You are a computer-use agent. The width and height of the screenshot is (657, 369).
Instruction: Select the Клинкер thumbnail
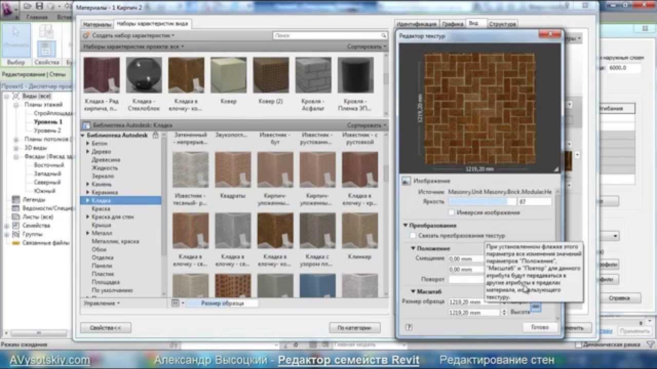click(x=360, y=231)
